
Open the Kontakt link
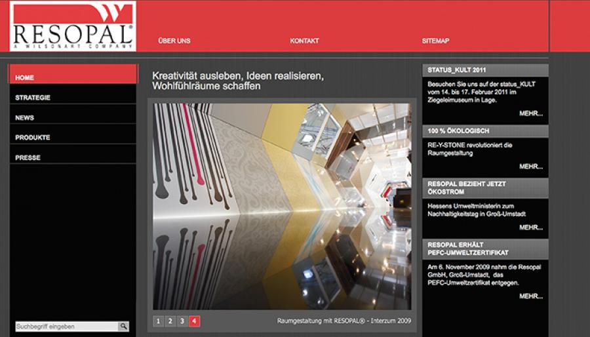coord(304,41)
